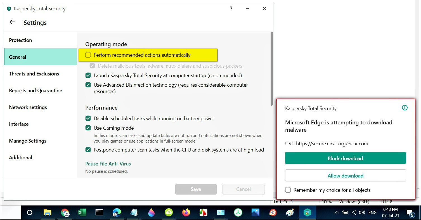Uncheck Use Advanced Disinfection technology
The width and height of the screenshot is (421, 220).
pyautogui.click(x=88, y=85)
